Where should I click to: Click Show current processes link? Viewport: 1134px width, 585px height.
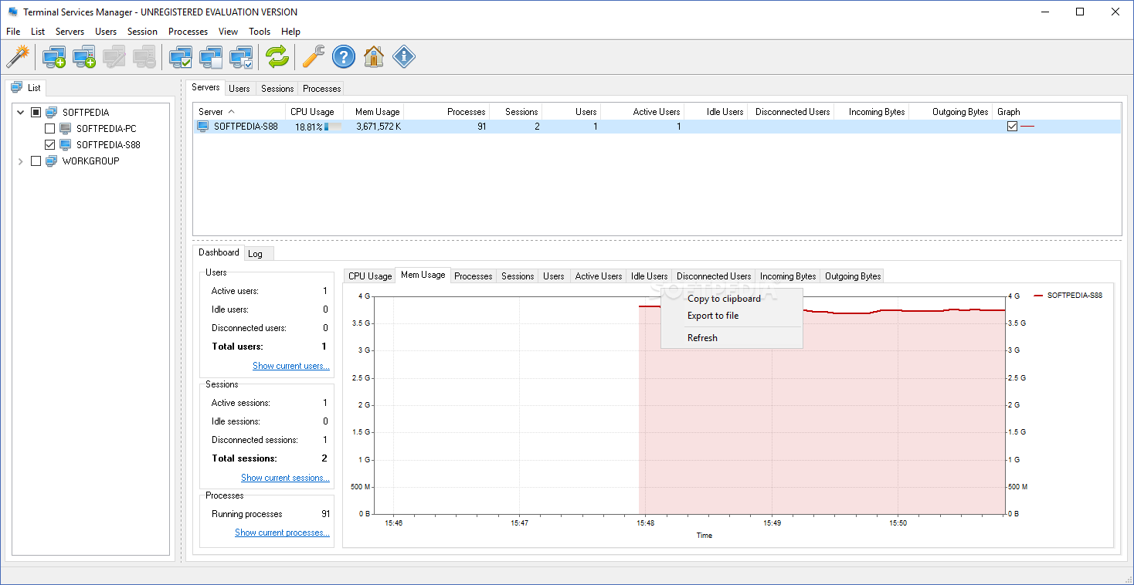pos(282,533)
